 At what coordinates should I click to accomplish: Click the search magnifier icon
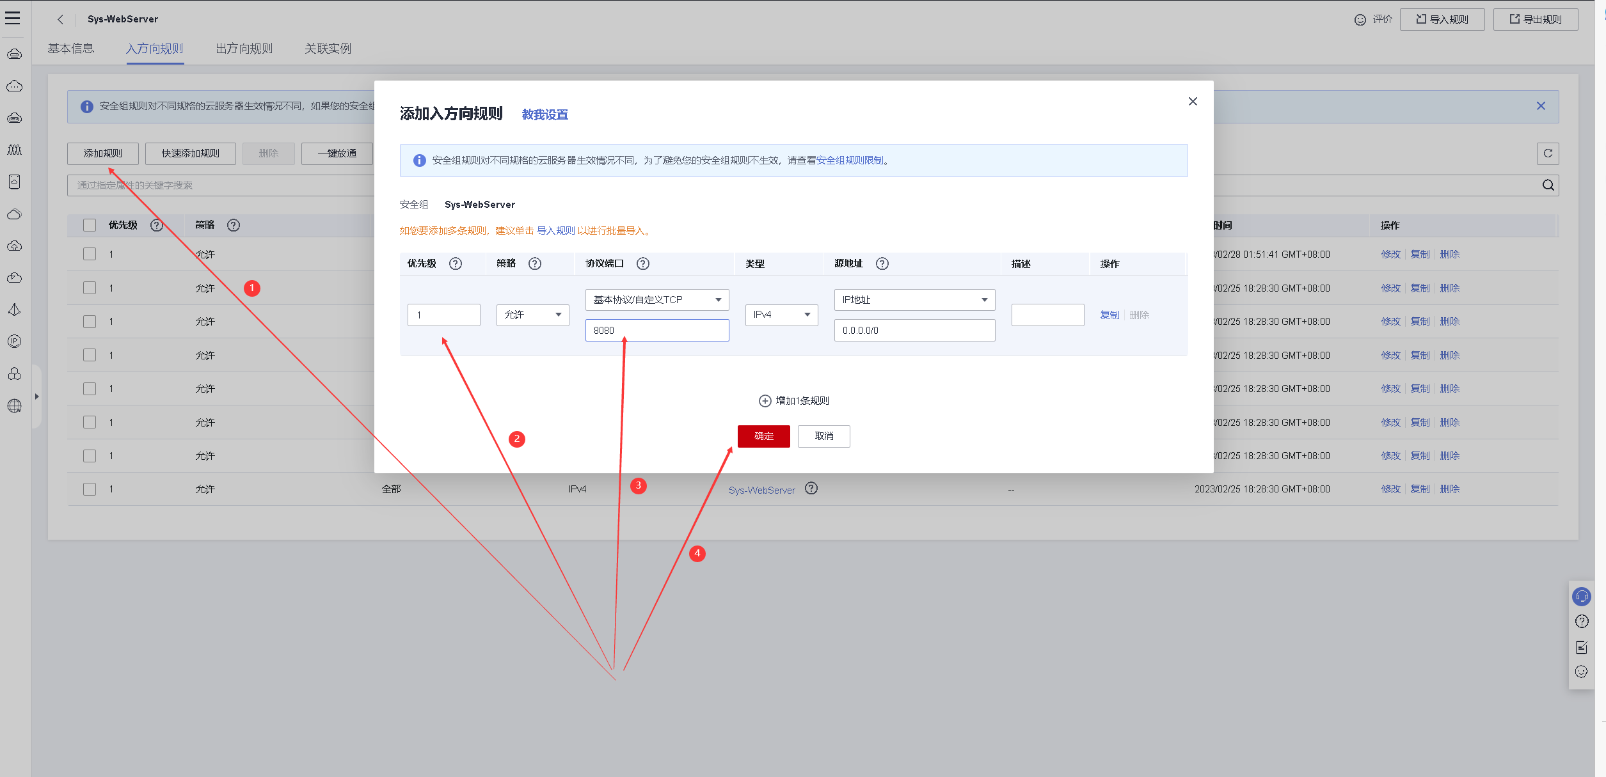click(1548, 185)
